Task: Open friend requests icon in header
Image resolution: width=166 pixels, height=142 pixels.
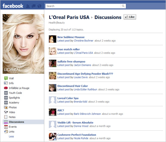Action: [x=28, y=6]
